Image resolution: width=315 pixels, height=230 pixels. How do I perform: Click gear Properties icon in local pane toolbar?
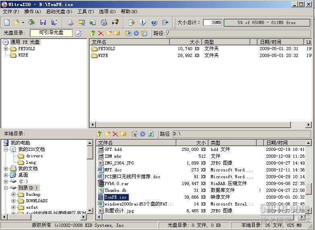pyautogui.click(x=143, y=134)
